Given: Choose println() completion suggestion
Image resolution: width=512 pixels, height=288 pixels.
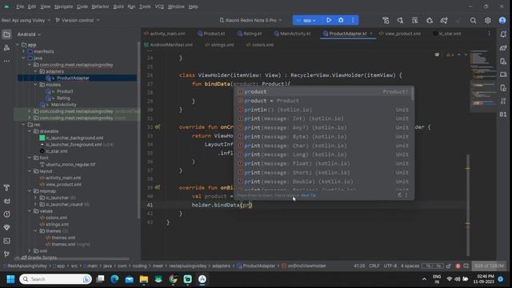Looking at the screenshot, I should [324, 110].
